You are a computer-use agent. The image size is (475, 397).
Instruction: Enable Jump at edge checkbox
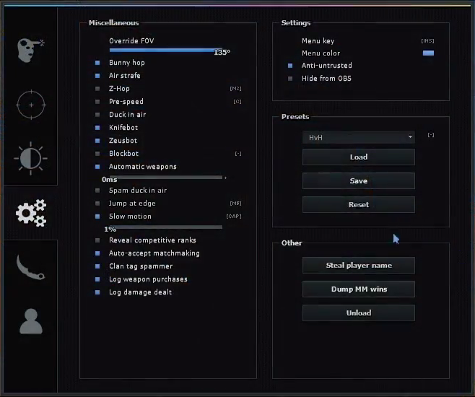[97, 204]
